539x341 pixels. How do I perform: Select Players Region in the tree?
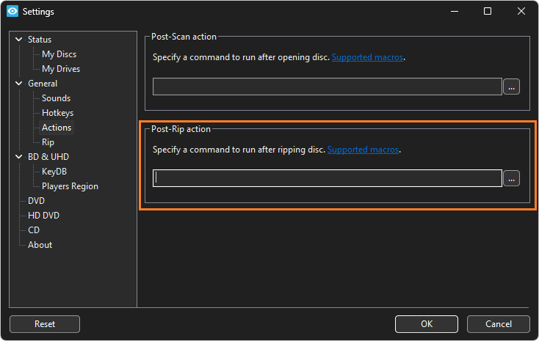tap(70, 186)
